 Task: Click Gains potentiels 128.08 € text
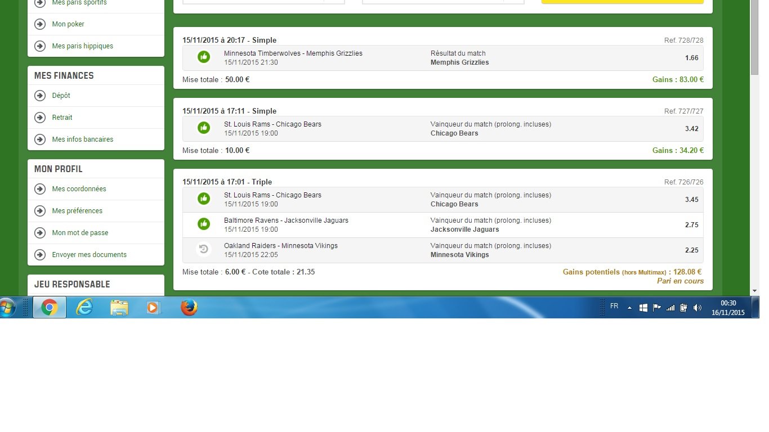632,272
